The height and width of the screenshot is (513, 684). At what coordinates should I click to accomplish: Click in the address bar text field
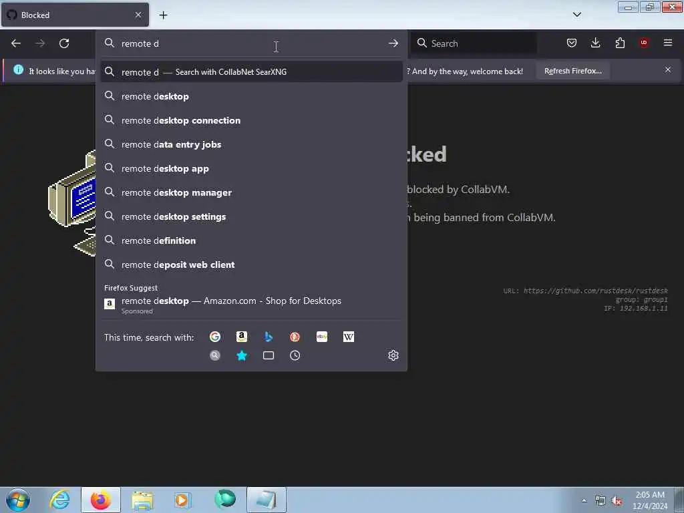click(251, 43)
